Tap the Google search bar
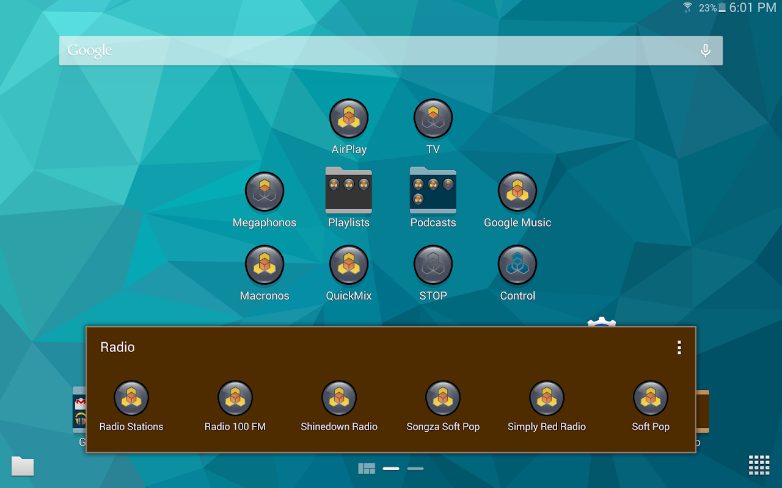The image size is (782, 488). point(391,51)
